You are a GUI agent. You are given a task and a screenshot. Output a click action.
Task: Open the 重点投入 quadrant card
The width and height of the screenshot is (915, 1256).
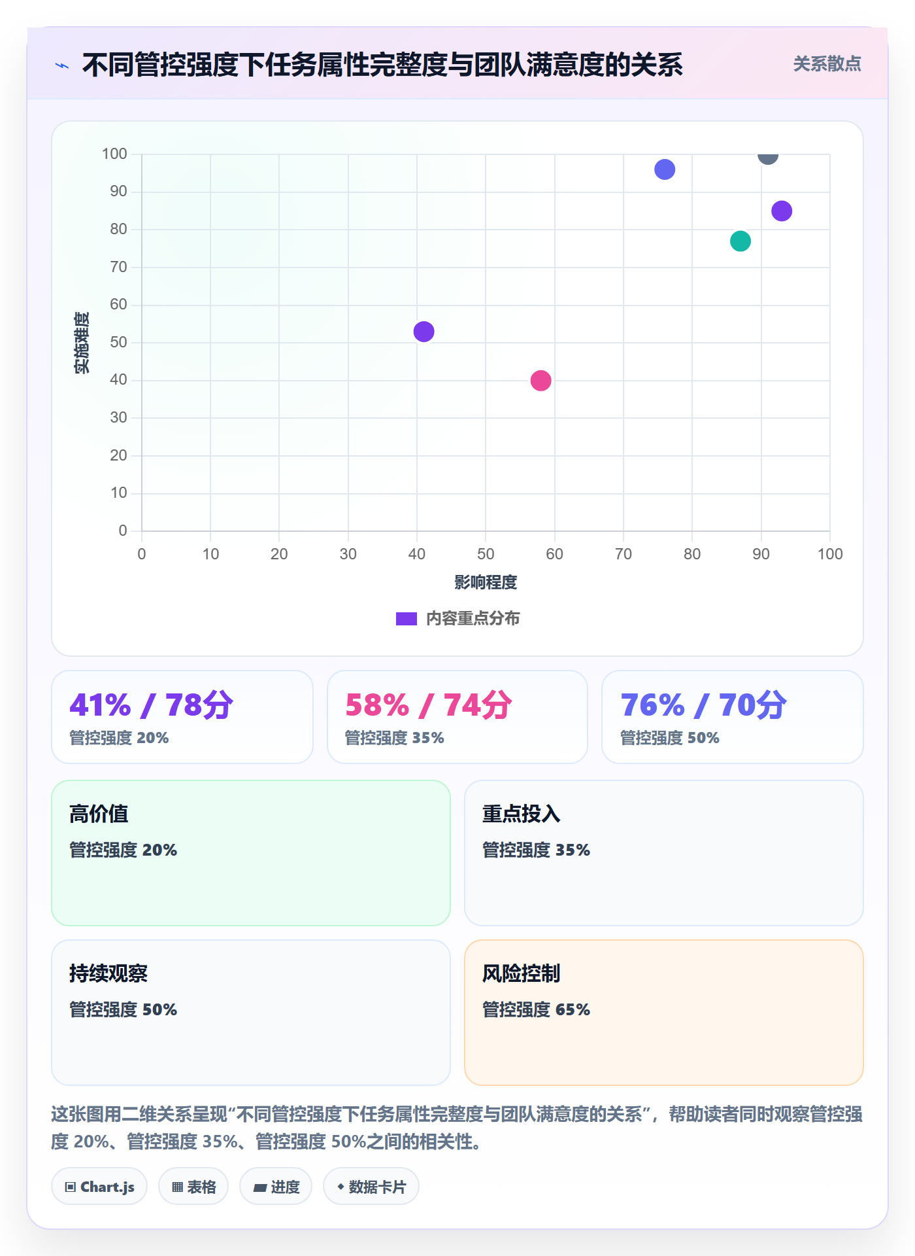tap(663, 852)
